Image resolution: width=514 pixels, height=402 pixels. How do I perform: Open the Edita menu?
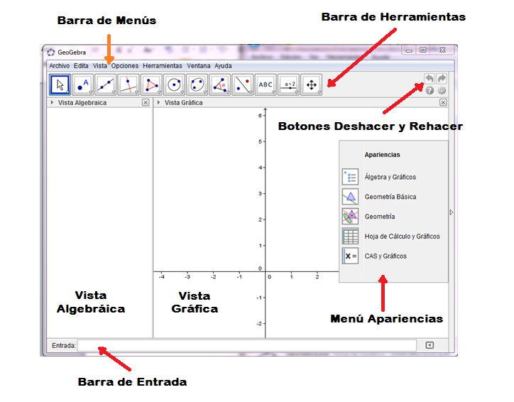(81, 66)
